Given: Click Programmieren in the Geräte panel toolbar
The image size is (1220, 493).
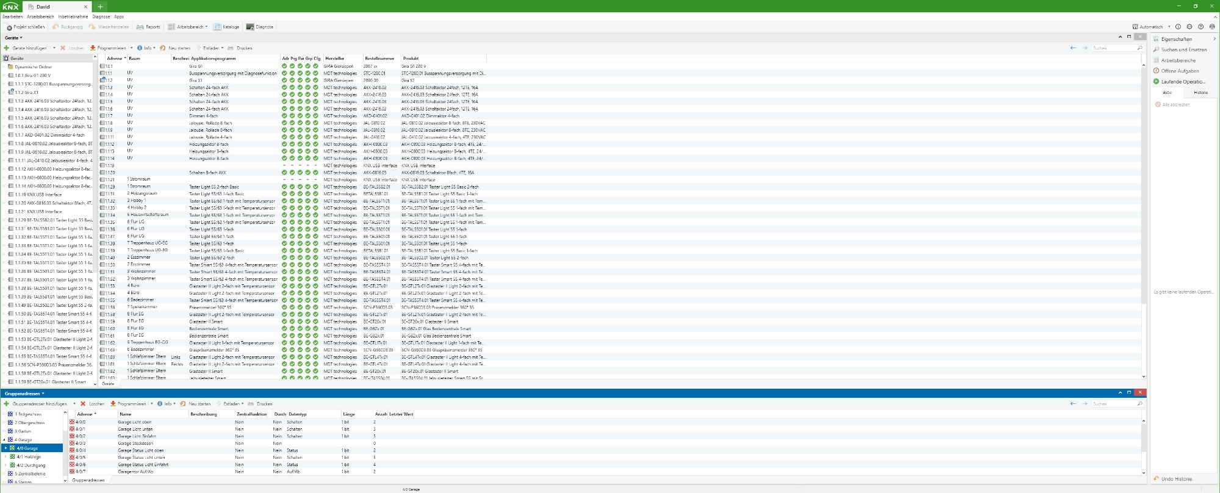Looking at the screenshot, I should coord(108,48).
